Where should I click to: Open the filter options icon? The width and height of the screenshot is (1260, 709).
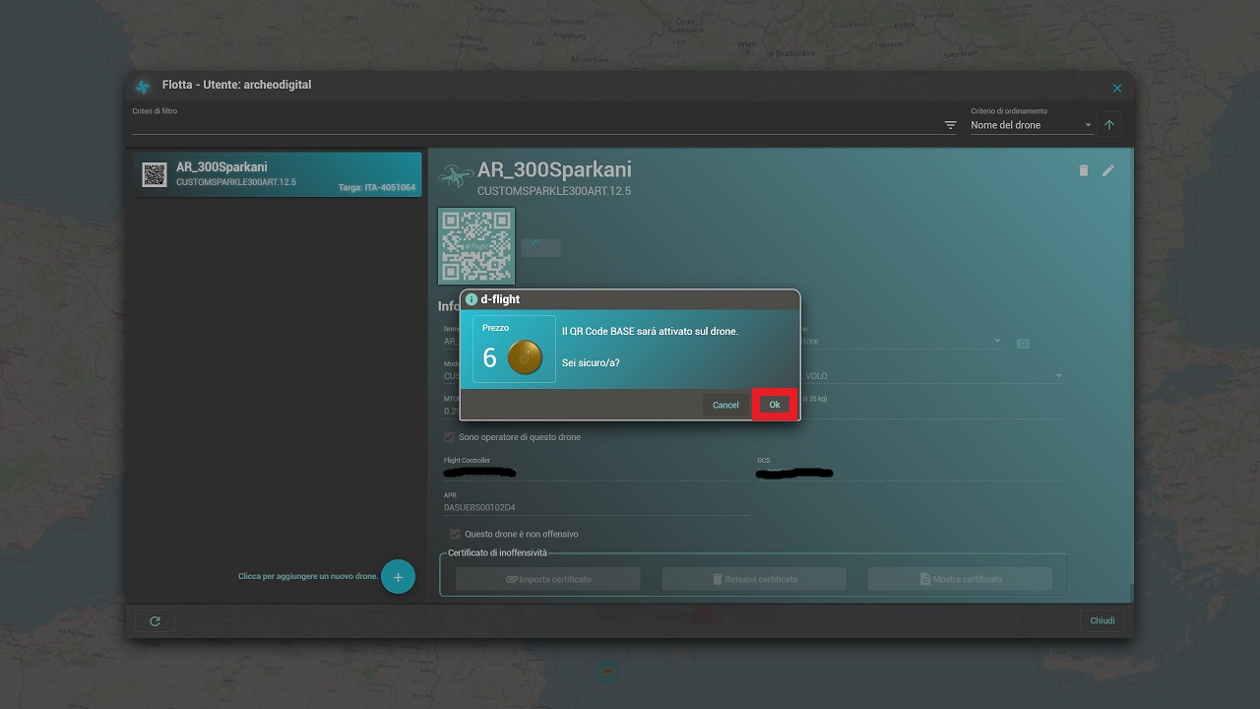tap(950, 125)
